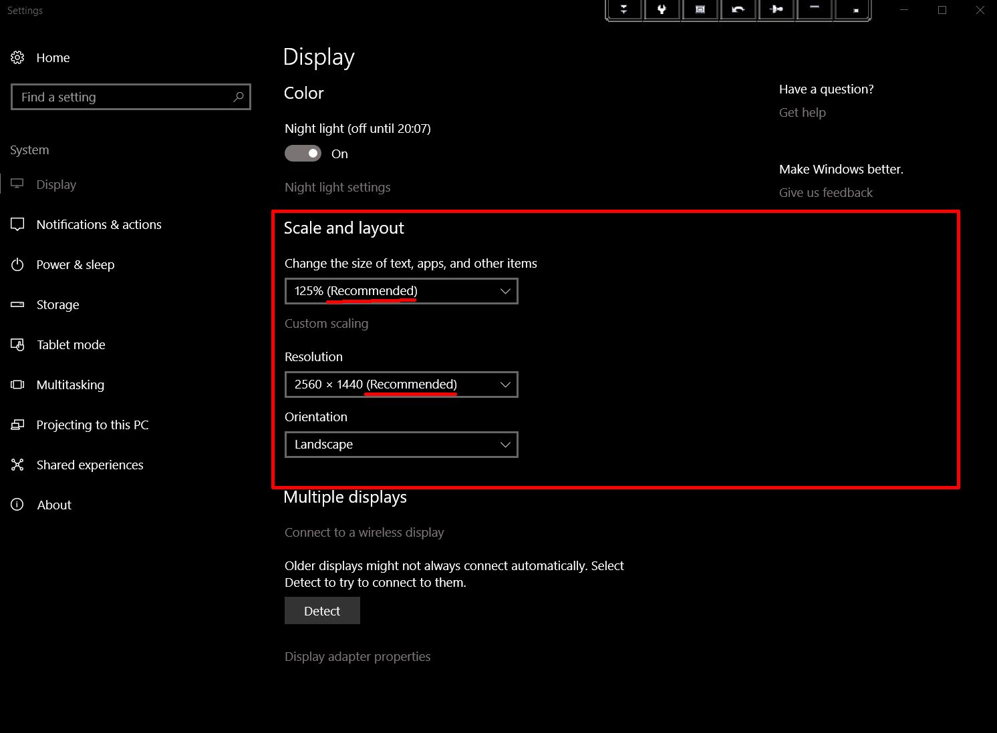Click the Home gear icon
This screenshot has height=733, width=997.
pos(17,57)
